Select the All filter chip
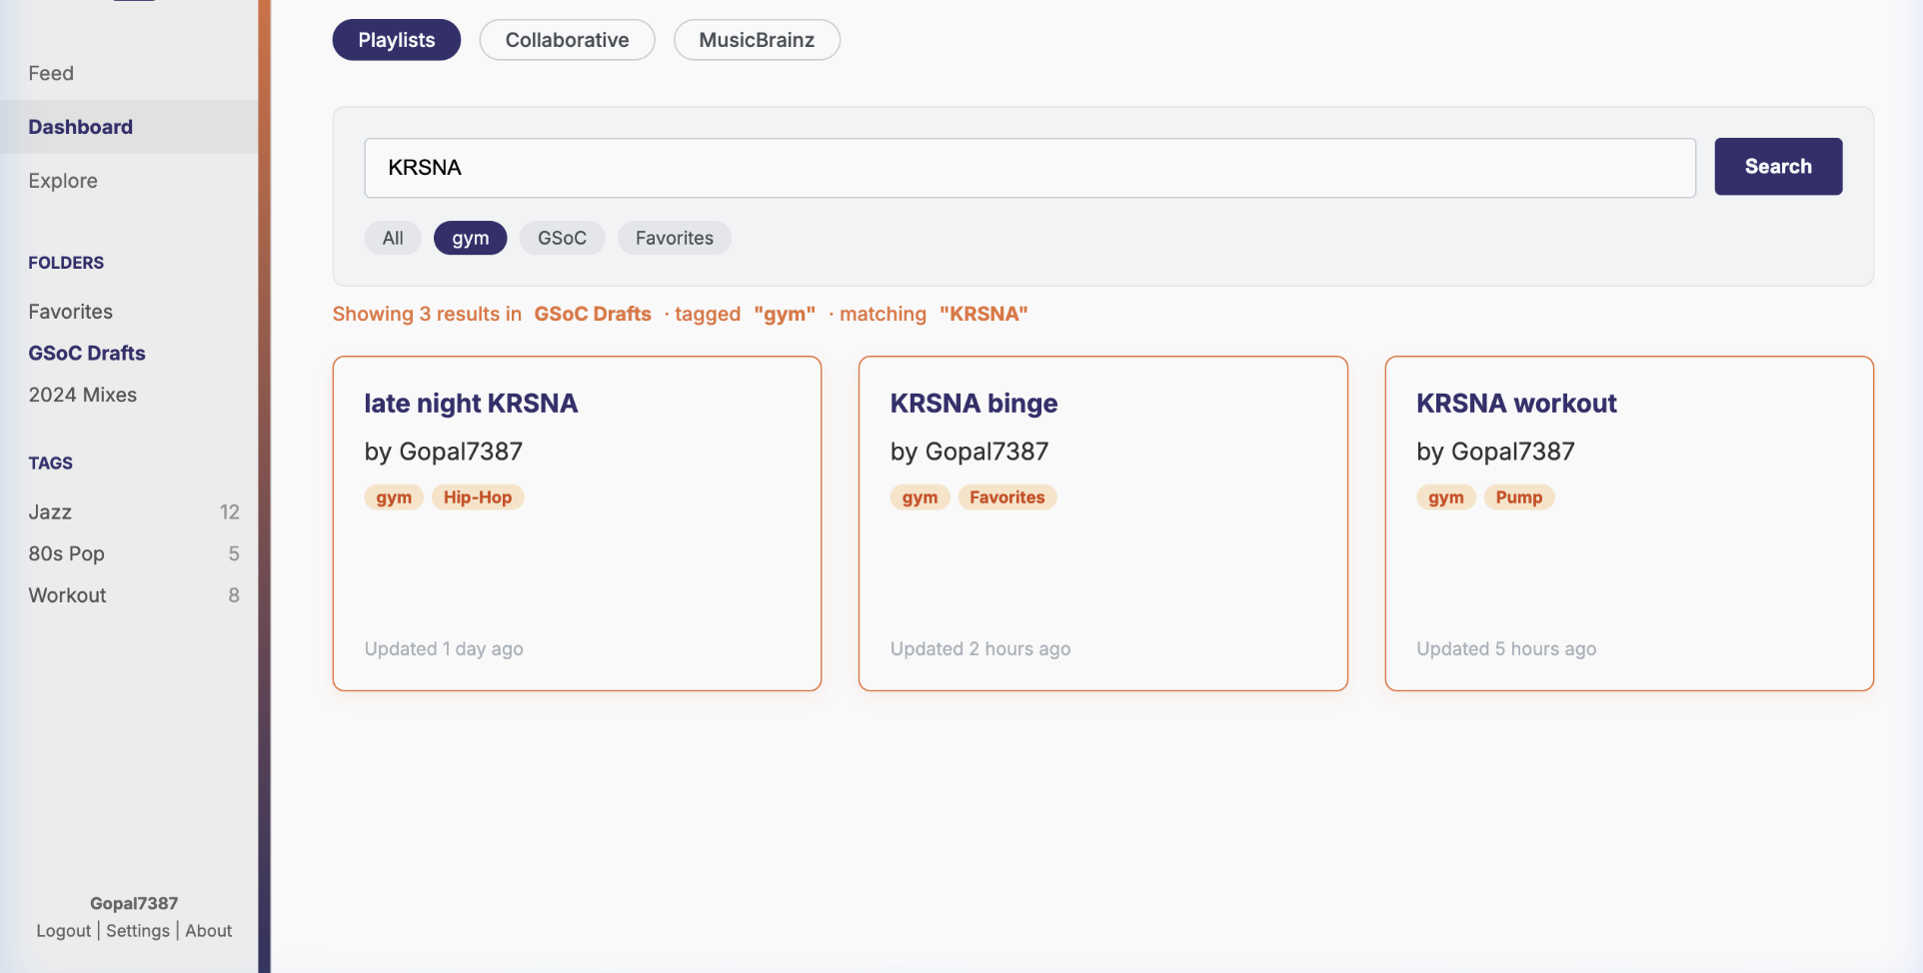 click(393, 238)
